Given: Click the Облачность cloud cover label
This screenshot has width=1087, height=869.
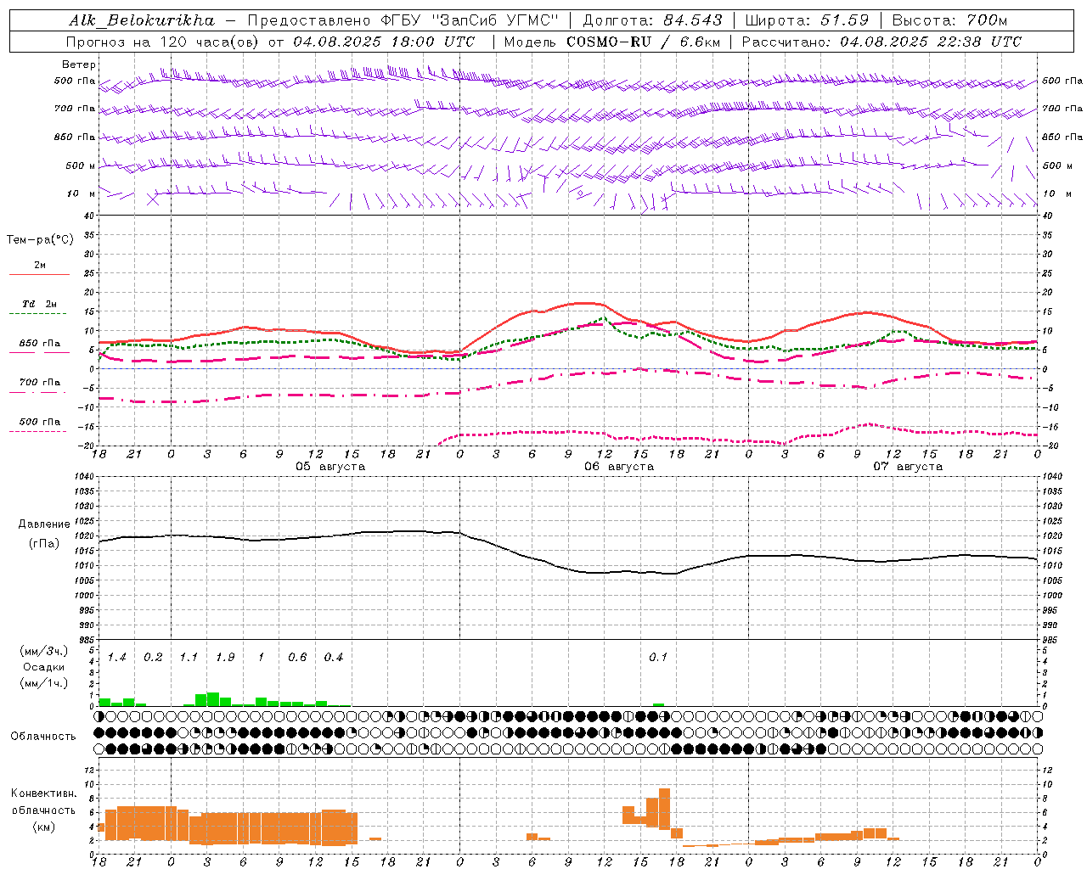Looking at the screenshot, I should click(x=43, y=737).
